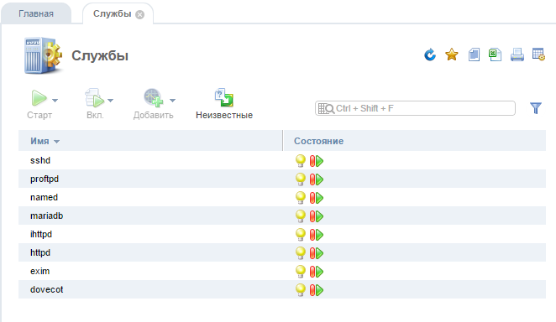Click the red-green status icon for sshd
556x322 pixels.
[317, 161]
